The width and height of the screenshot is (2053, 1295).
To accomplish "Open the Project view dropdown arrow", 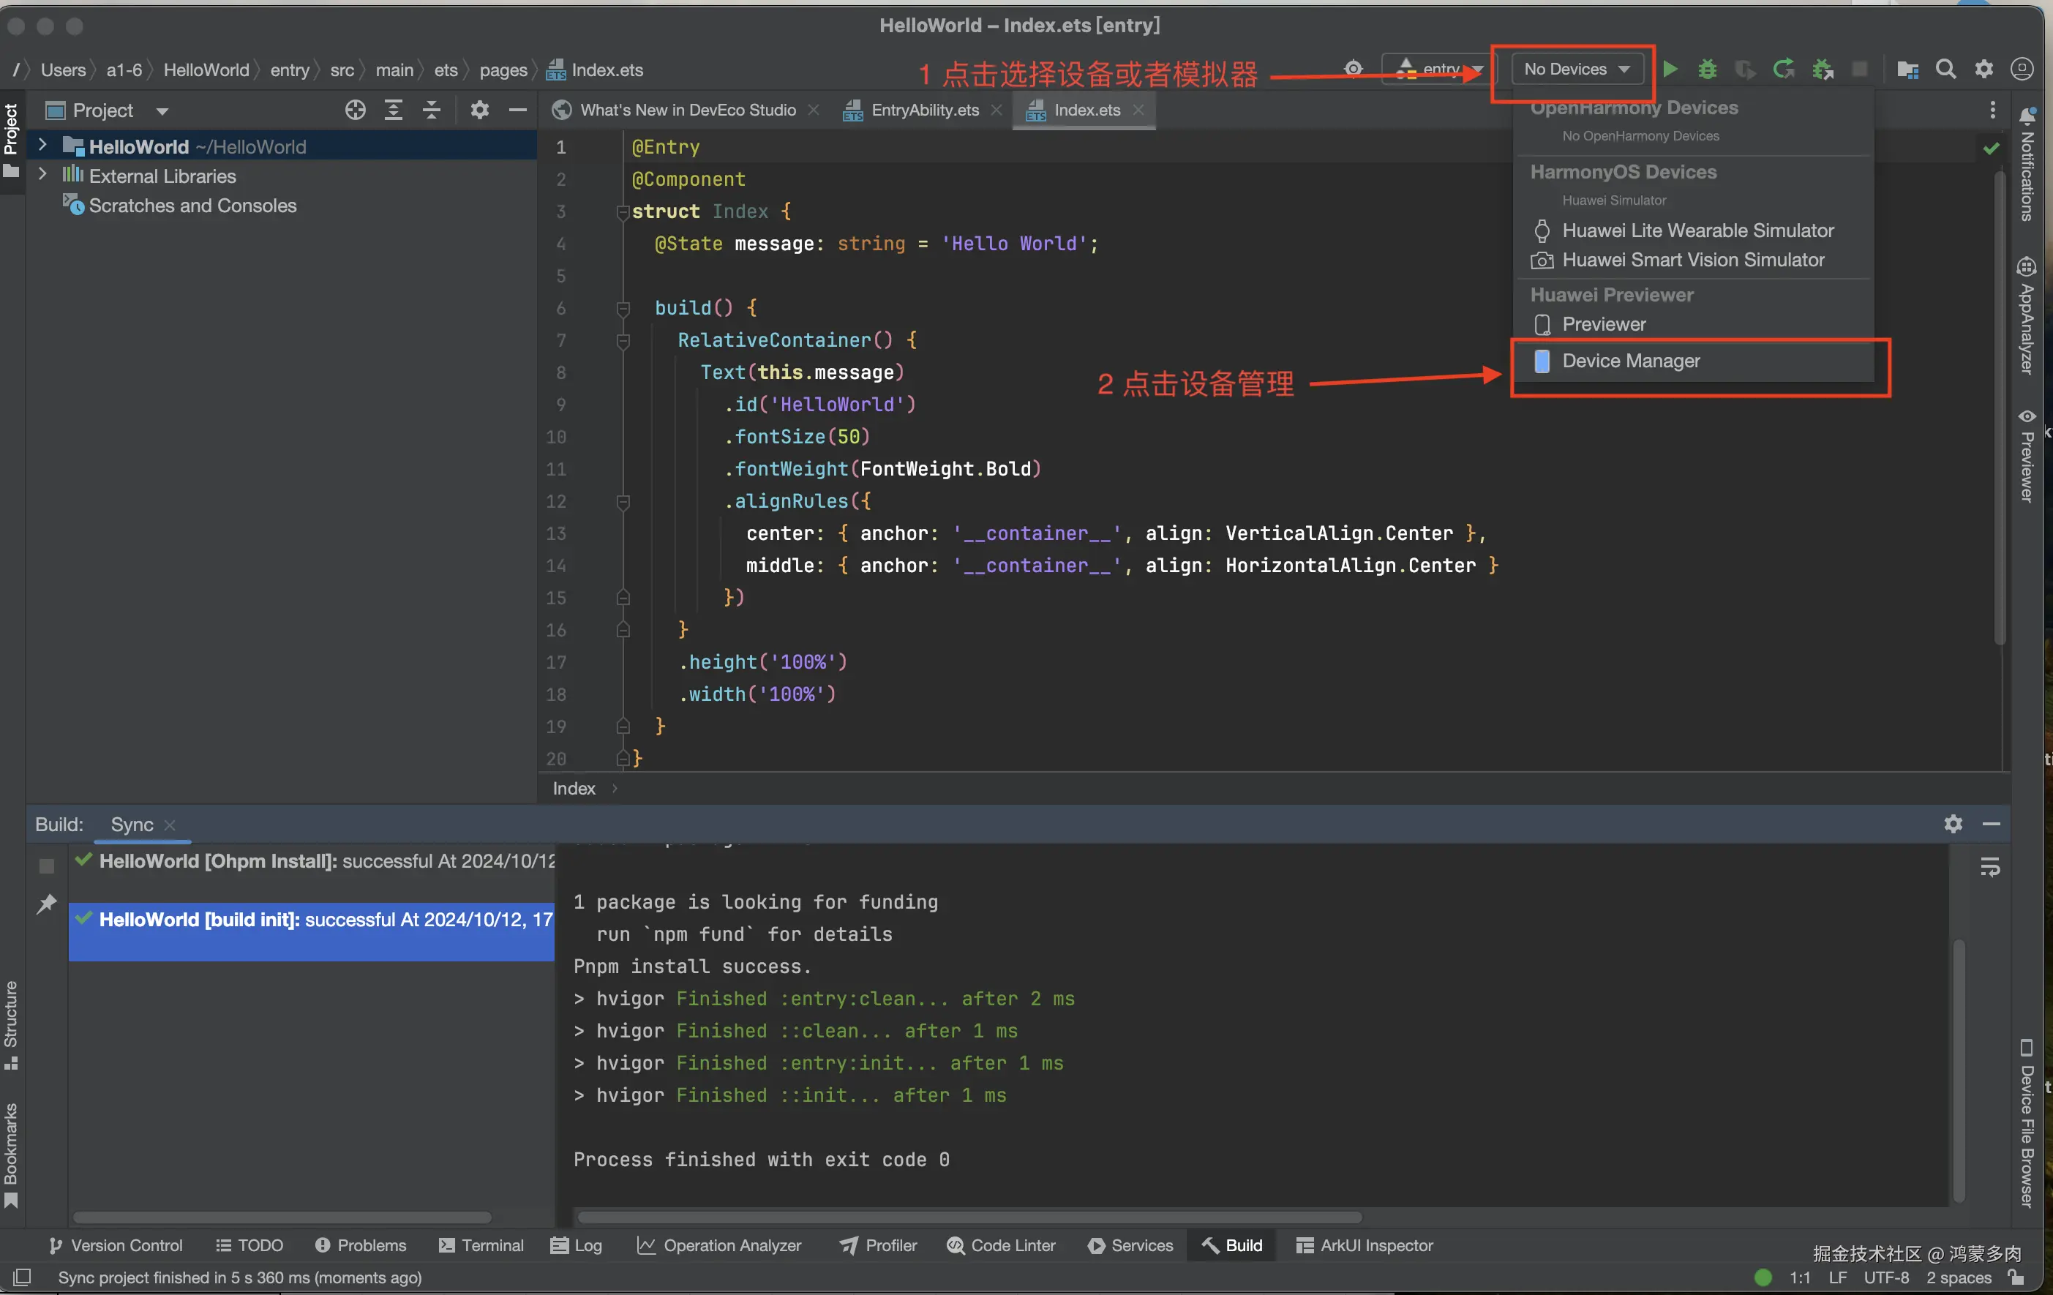I will pos(162,110).
